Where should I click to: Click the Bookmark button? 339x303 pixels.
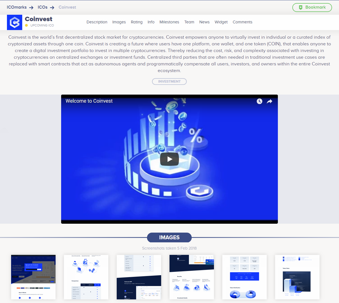(x=312, y=8)
